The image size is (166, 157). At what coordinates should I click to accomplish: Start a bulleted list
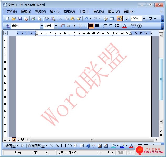click(x=111, y=26)
